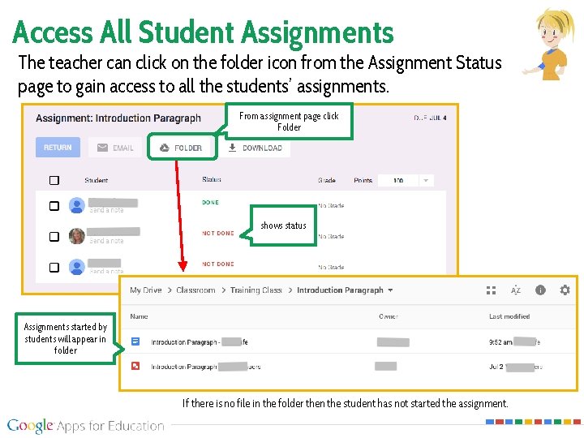Image resolution: width=584 pixels, height=438 pixels.
Task: Click My Drive in the breadcrumb
Action: (x=146, y=290)
